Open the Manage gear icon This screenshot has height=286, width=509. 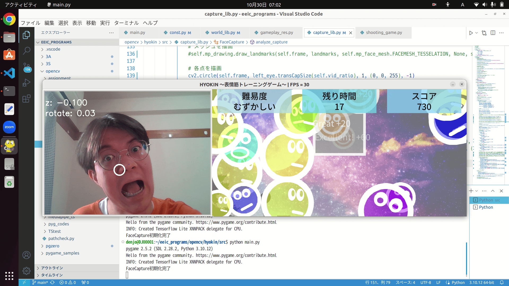[x=27, y=271]
